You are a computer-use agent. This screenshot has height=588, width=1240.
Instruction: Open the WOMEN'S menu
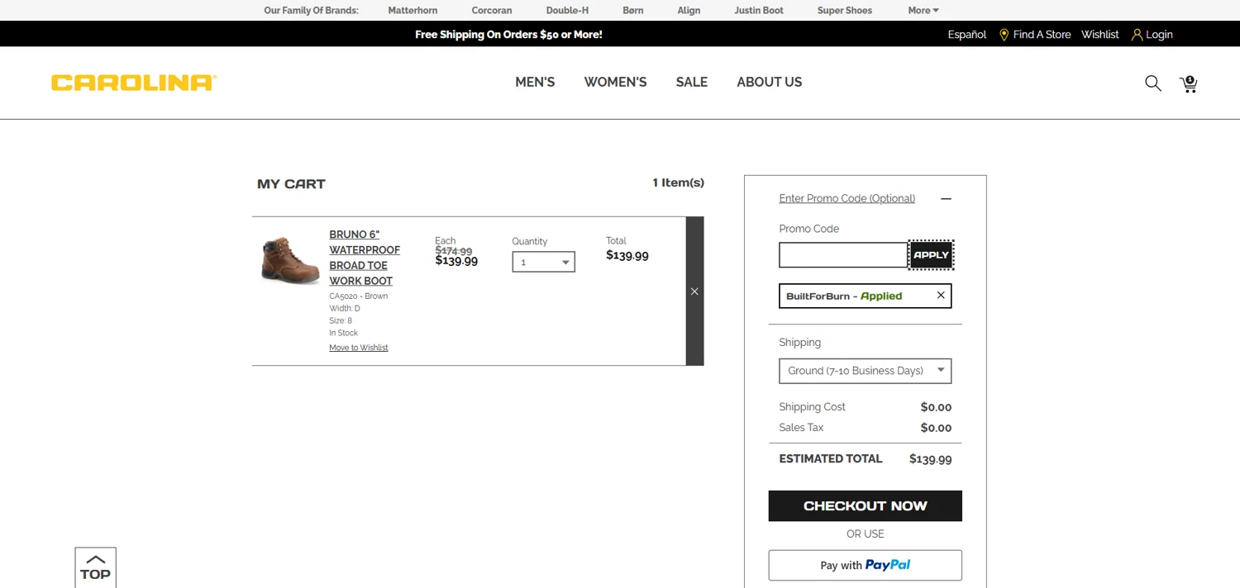click(x=615, y=82)
